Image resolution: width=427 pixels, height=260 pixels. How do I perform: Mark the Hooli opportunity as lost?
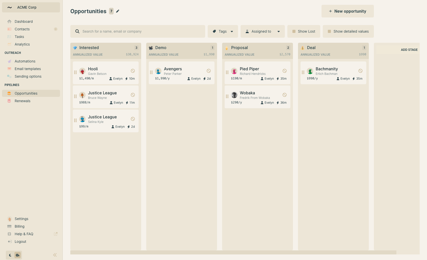click(133, 71)
